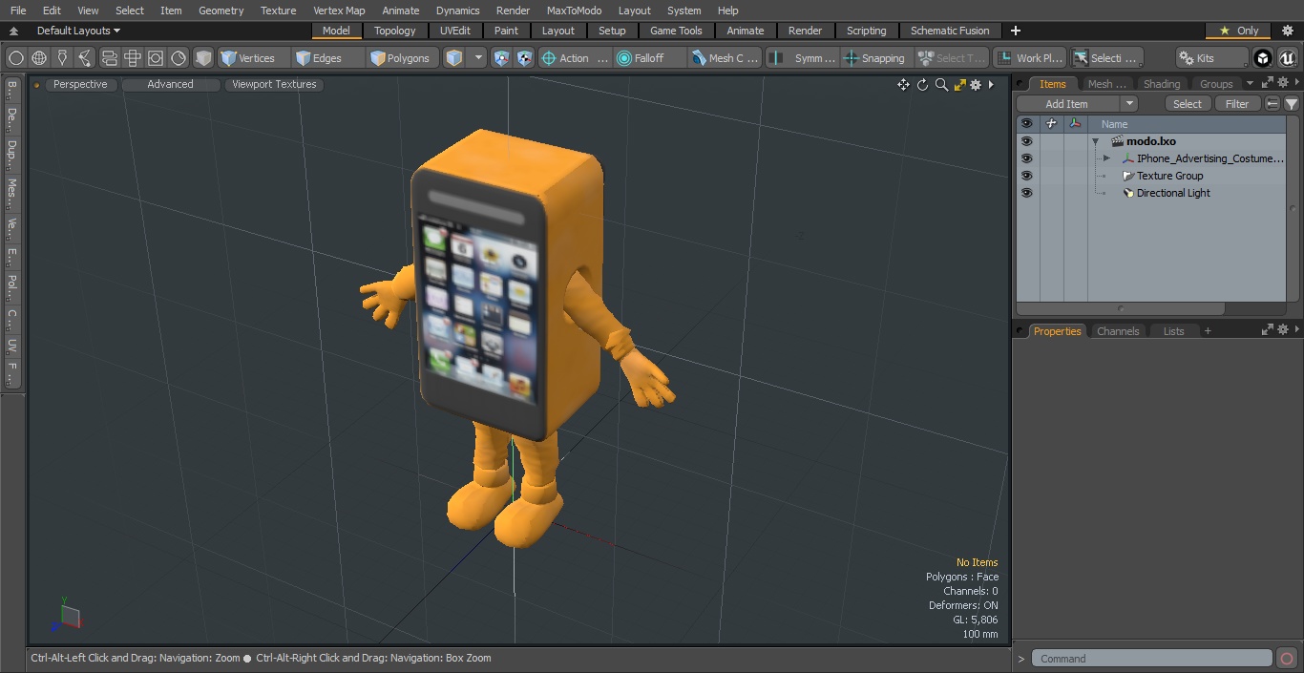Click the Items list horizontal scrollbar
This screenshot has height=673, width=1304.
tap(1121, 309)
